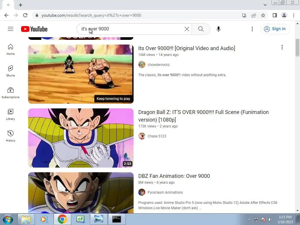Viewport: 300px width, 225px height.
Task: Click the Sign in button
Action: click(x=275, y=29)
